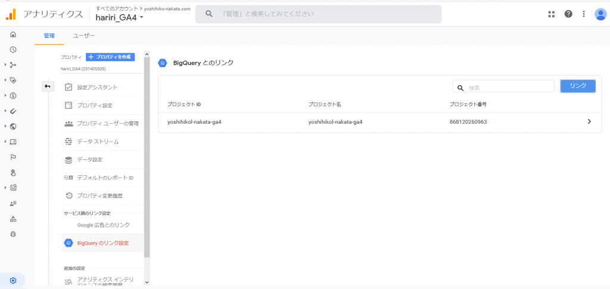This screenshot has height=289, width=610.
Task: Open the DebugView bug icon
Action: pyautogui.click(x=13, y=234)
